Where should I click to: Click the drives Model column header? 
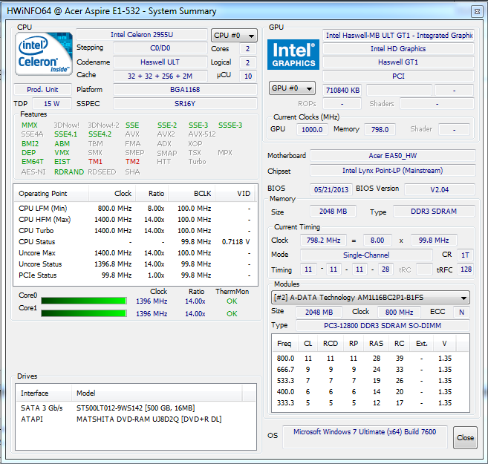click(157, 393)
